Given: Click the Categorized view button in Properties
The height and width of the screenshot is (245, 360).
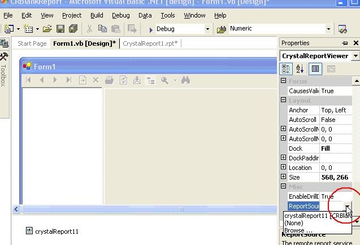Looking at the screenshot, I should tap(287, 69).
